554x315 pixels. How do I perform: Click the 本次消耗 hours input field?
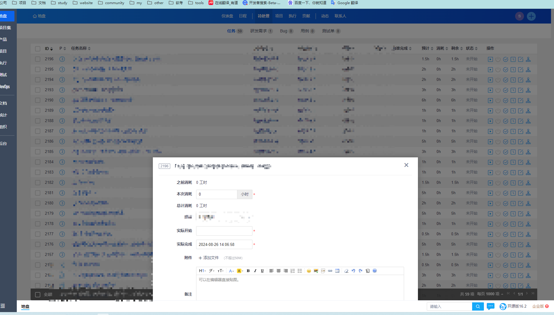tap(216, 194)
